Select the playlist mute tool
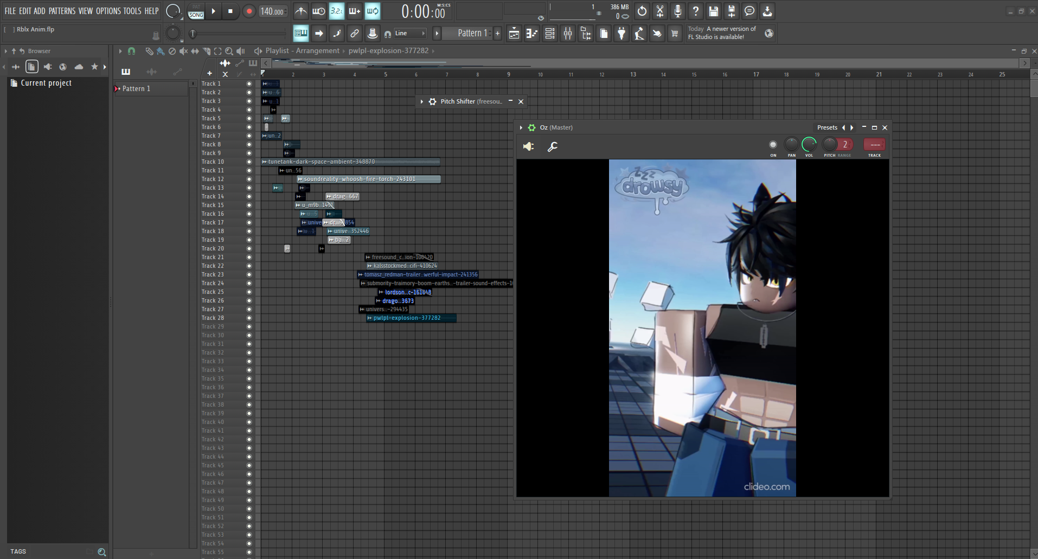Image resolution: width=1038 pixels, height=559 pixels. click(183, 51)
